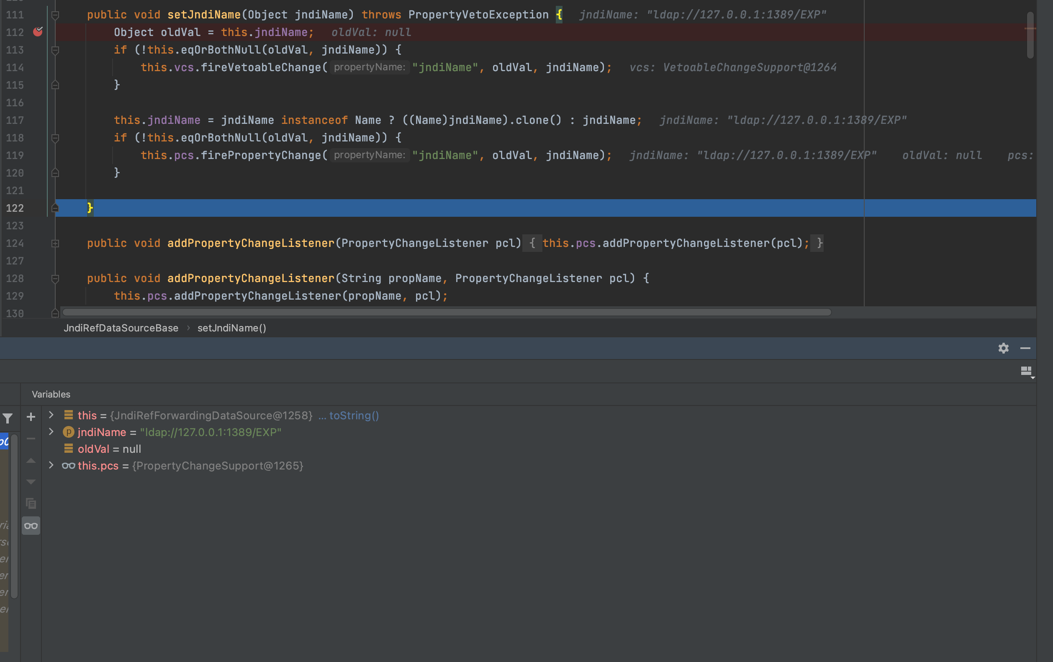The width and height of the screenshot is (1053, 662).
Task: Click line number 122 in gutter
Action: [x=15, y=208]
